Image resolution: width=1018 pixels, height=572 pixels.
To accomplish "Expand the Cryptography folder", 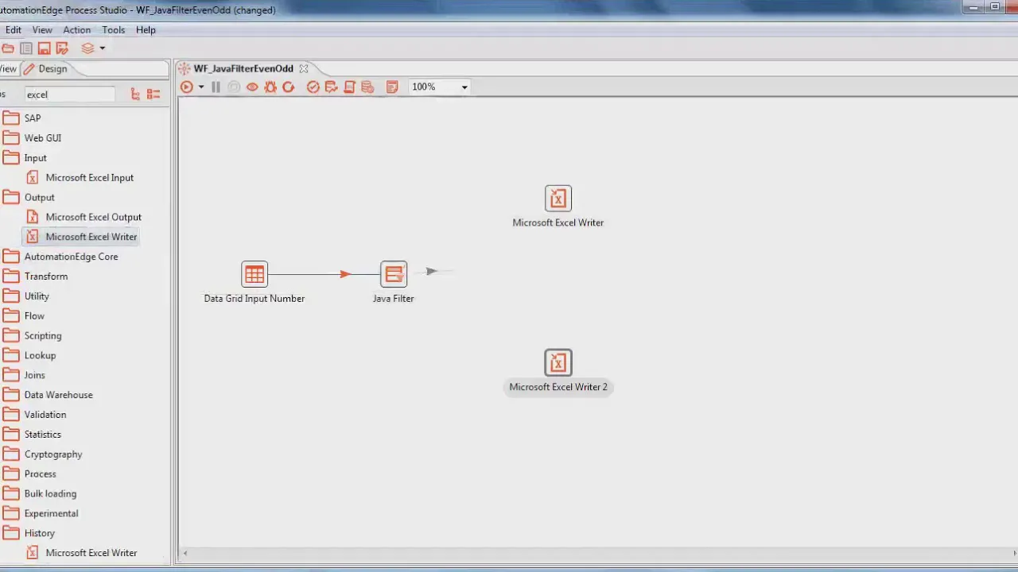I will coord(42,454).
